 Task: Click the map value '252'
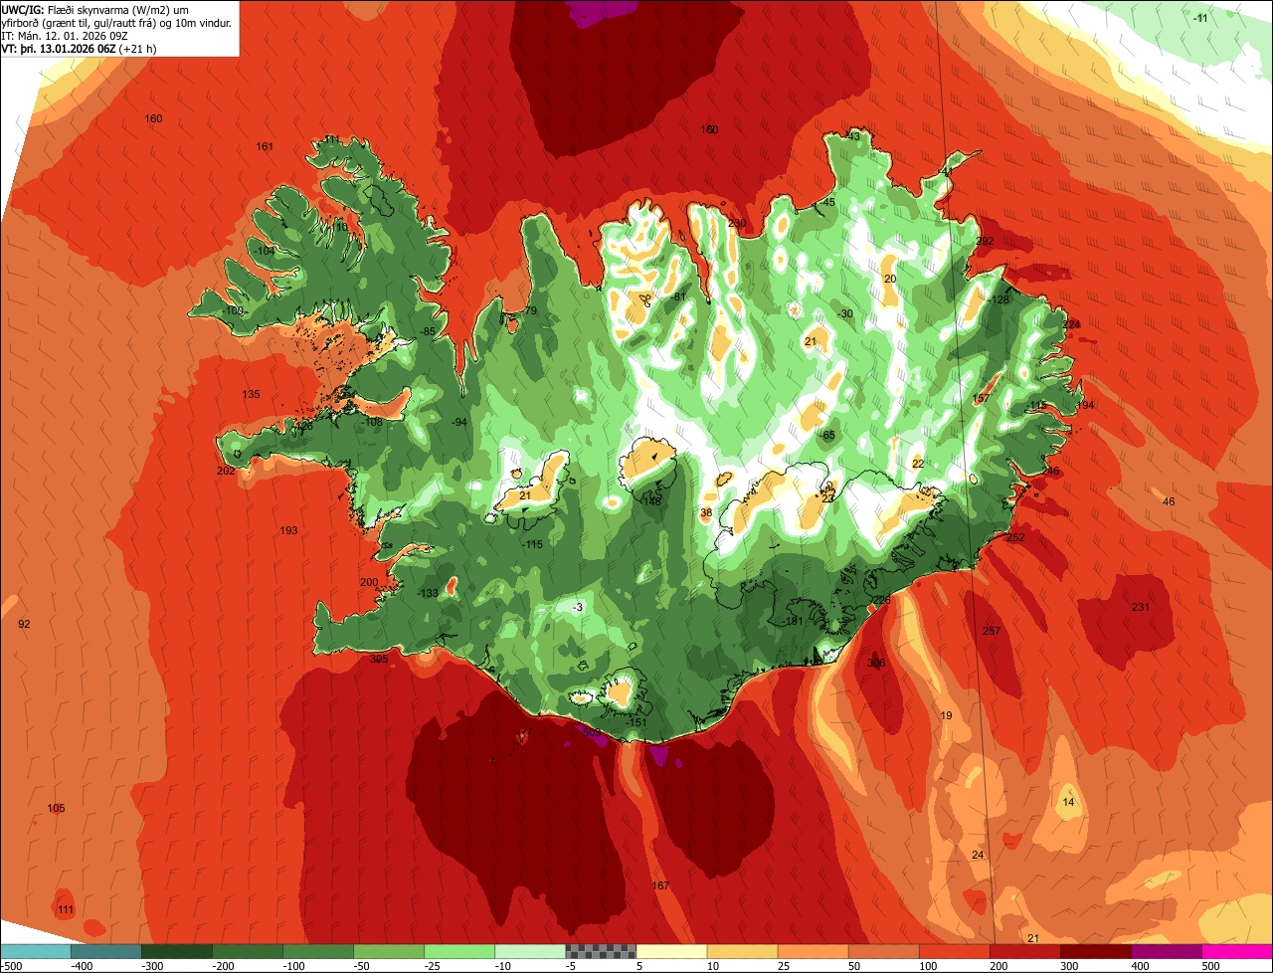1015,537
